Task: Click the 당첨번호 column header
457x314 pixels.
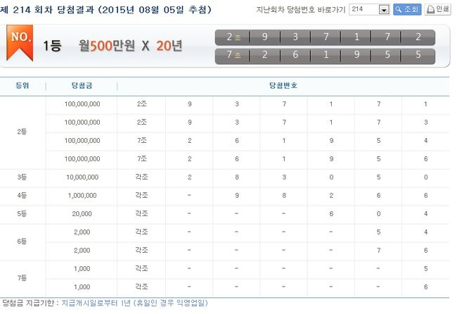Action: click(x=283, y=85)
